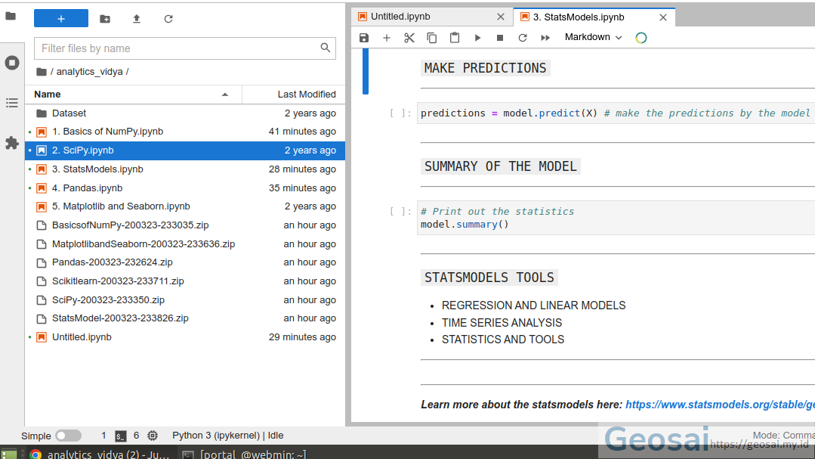Run the selected cell
Image resolution: width=815 pixels, height=459 pixels.
click(477, 37)
